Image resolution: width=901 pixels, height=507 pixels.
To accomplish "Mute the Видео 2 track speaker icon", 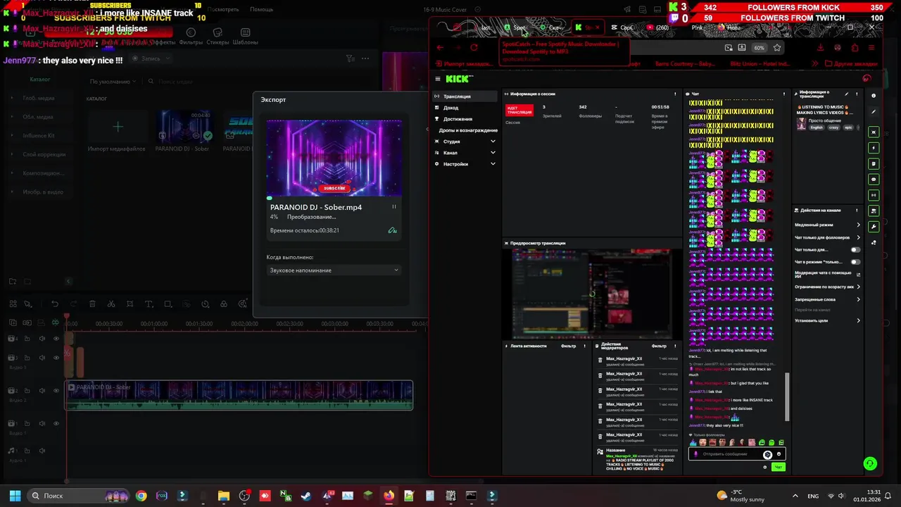I will [x=41, y=391].
